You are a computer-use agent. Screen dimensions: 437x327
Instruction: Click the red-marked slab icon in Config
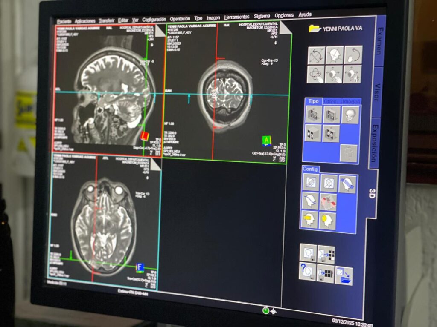pyautogui.click(x=328, y=201)
